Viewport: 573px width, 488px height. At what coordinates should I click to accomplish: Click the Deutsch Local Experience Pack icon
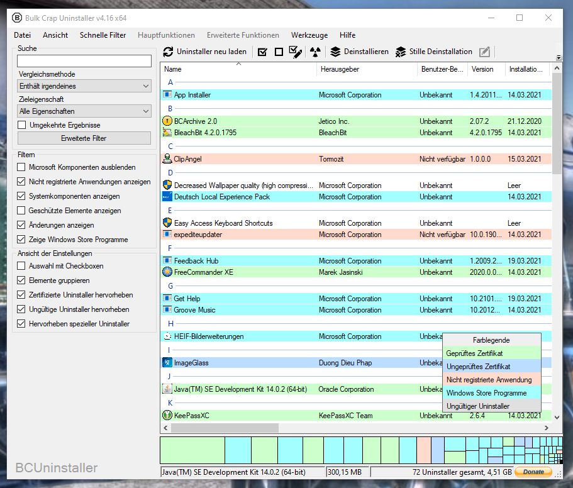[167, 196]
